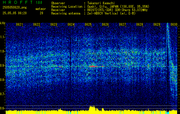
Task: Click the R820T2(RTL-SDR) SDR-Sharp receiver text
Action: tap(117, 10)
